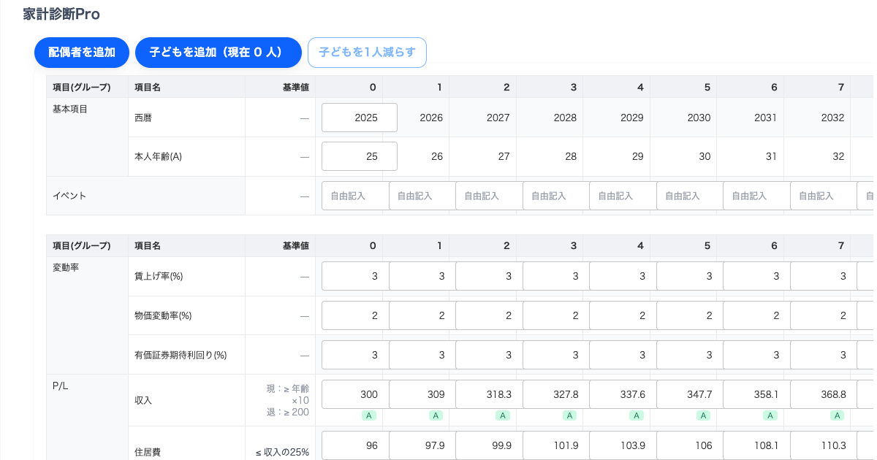Click the A badge under income 368.8
Image resolution: width=877 pixels, height=460 pixels.
click(x=837, y=415)
